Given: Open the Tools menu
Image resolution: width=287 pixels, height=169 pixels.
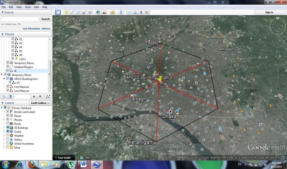Looking at the screenshot, I should [28, 7].
